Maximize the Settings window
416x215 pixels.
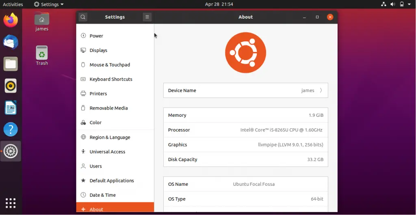tap(317, 17)
